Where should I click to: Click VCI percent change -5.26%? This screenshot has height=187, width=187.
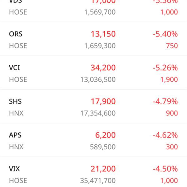tap(165, 68)
